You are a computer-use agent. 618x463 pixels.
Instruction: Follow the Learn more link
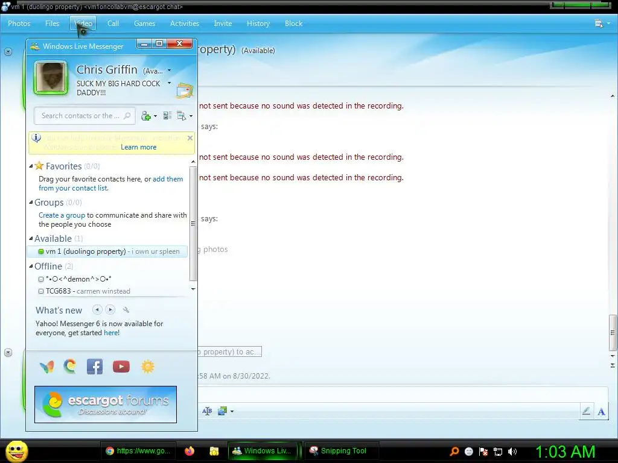coord(138,147)
